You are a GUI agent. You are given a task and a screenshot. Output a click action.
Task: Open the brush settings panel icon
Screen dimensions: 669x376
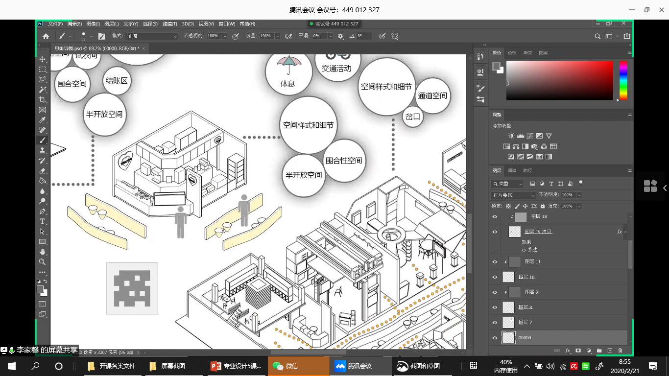pos(101,36)
